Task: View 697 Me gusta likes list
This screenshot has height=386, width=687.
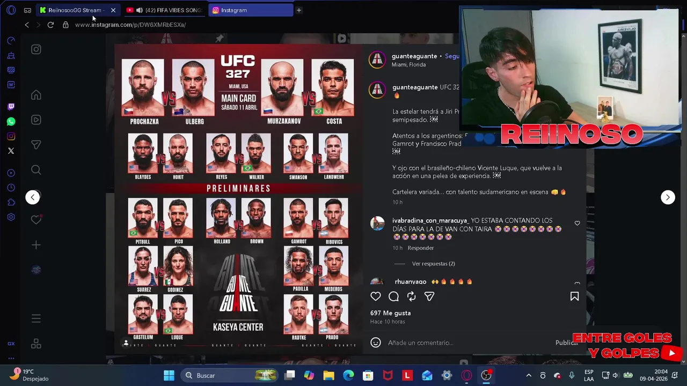Action: pos(390,313)
